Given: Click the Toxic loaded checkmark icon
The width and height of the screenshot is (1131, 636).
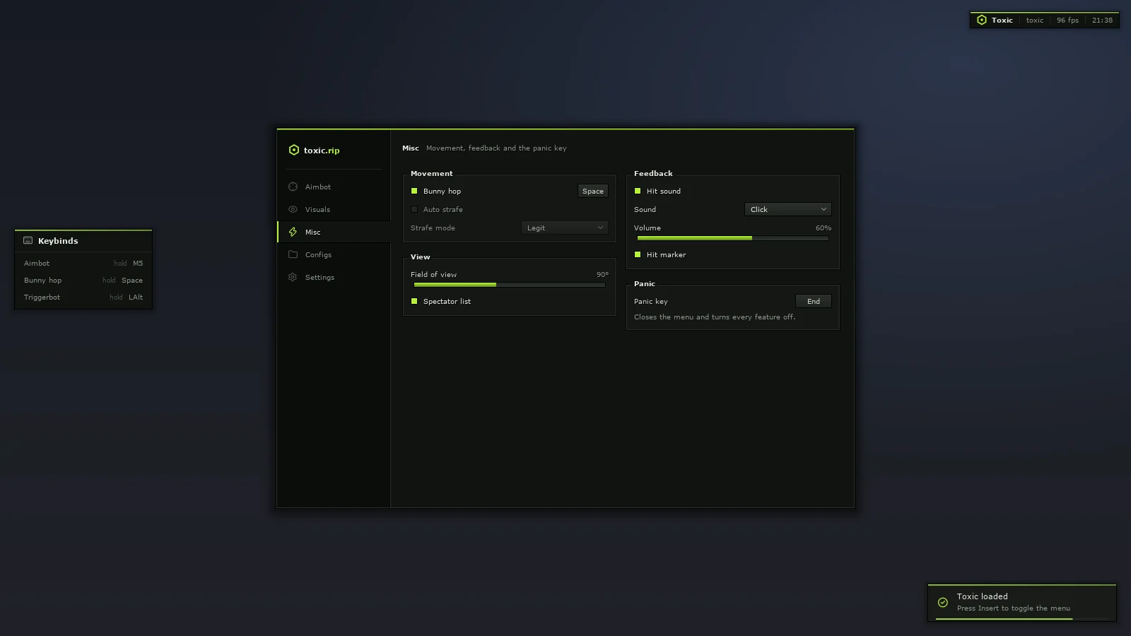Looking at the screenshot, I should [943, 603].
